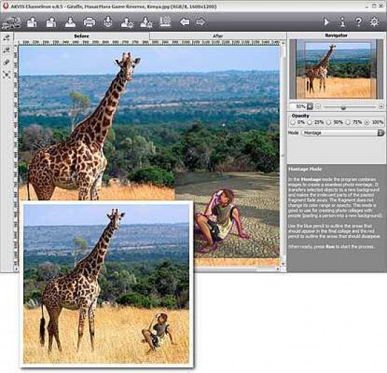Open Help via the question mark icon
Image resolution: width=387 pixels, height=373 pixels.
tap(358, 22)
